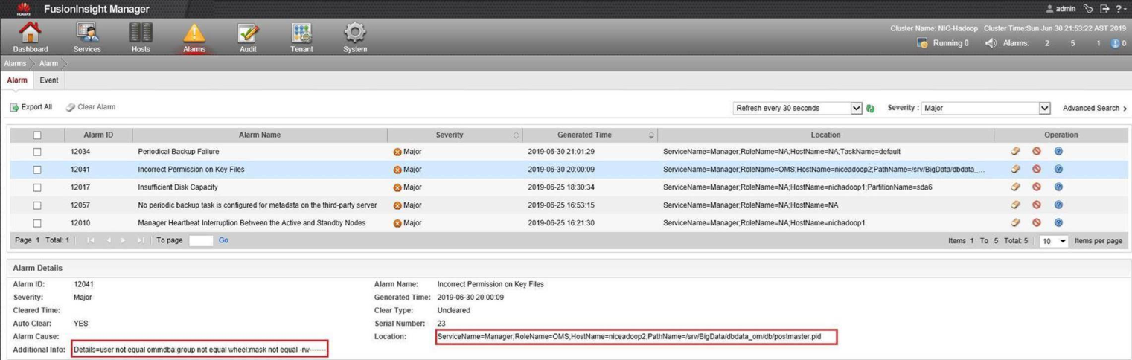Click the critical alarm count 2
The height and width of the screenshot is (360, 1132).
point(1046,43)
